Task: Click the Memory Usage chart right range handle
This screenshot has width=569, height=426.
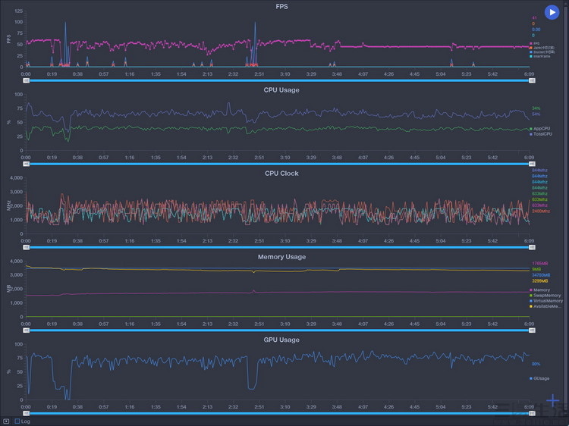Action: (x=530, y=330)
